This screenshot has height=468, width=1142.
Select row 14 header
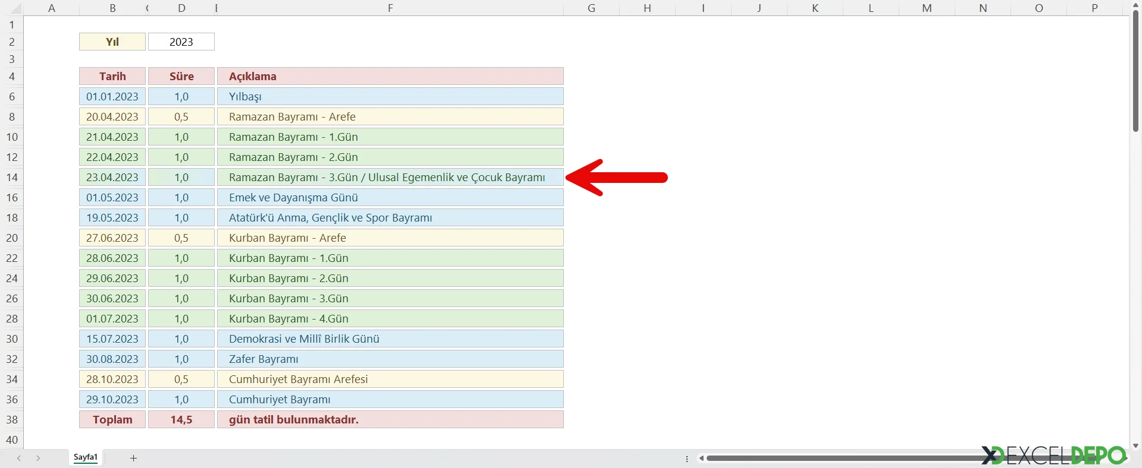(12, 177)
